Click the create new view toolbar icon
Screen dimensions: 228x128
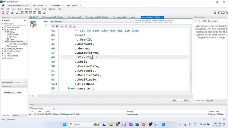coord(26,13)
